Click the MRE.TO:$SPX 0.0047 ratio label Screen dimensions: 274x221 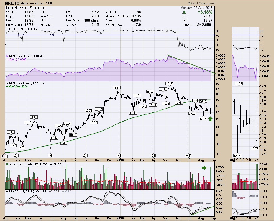click(27, 56)
